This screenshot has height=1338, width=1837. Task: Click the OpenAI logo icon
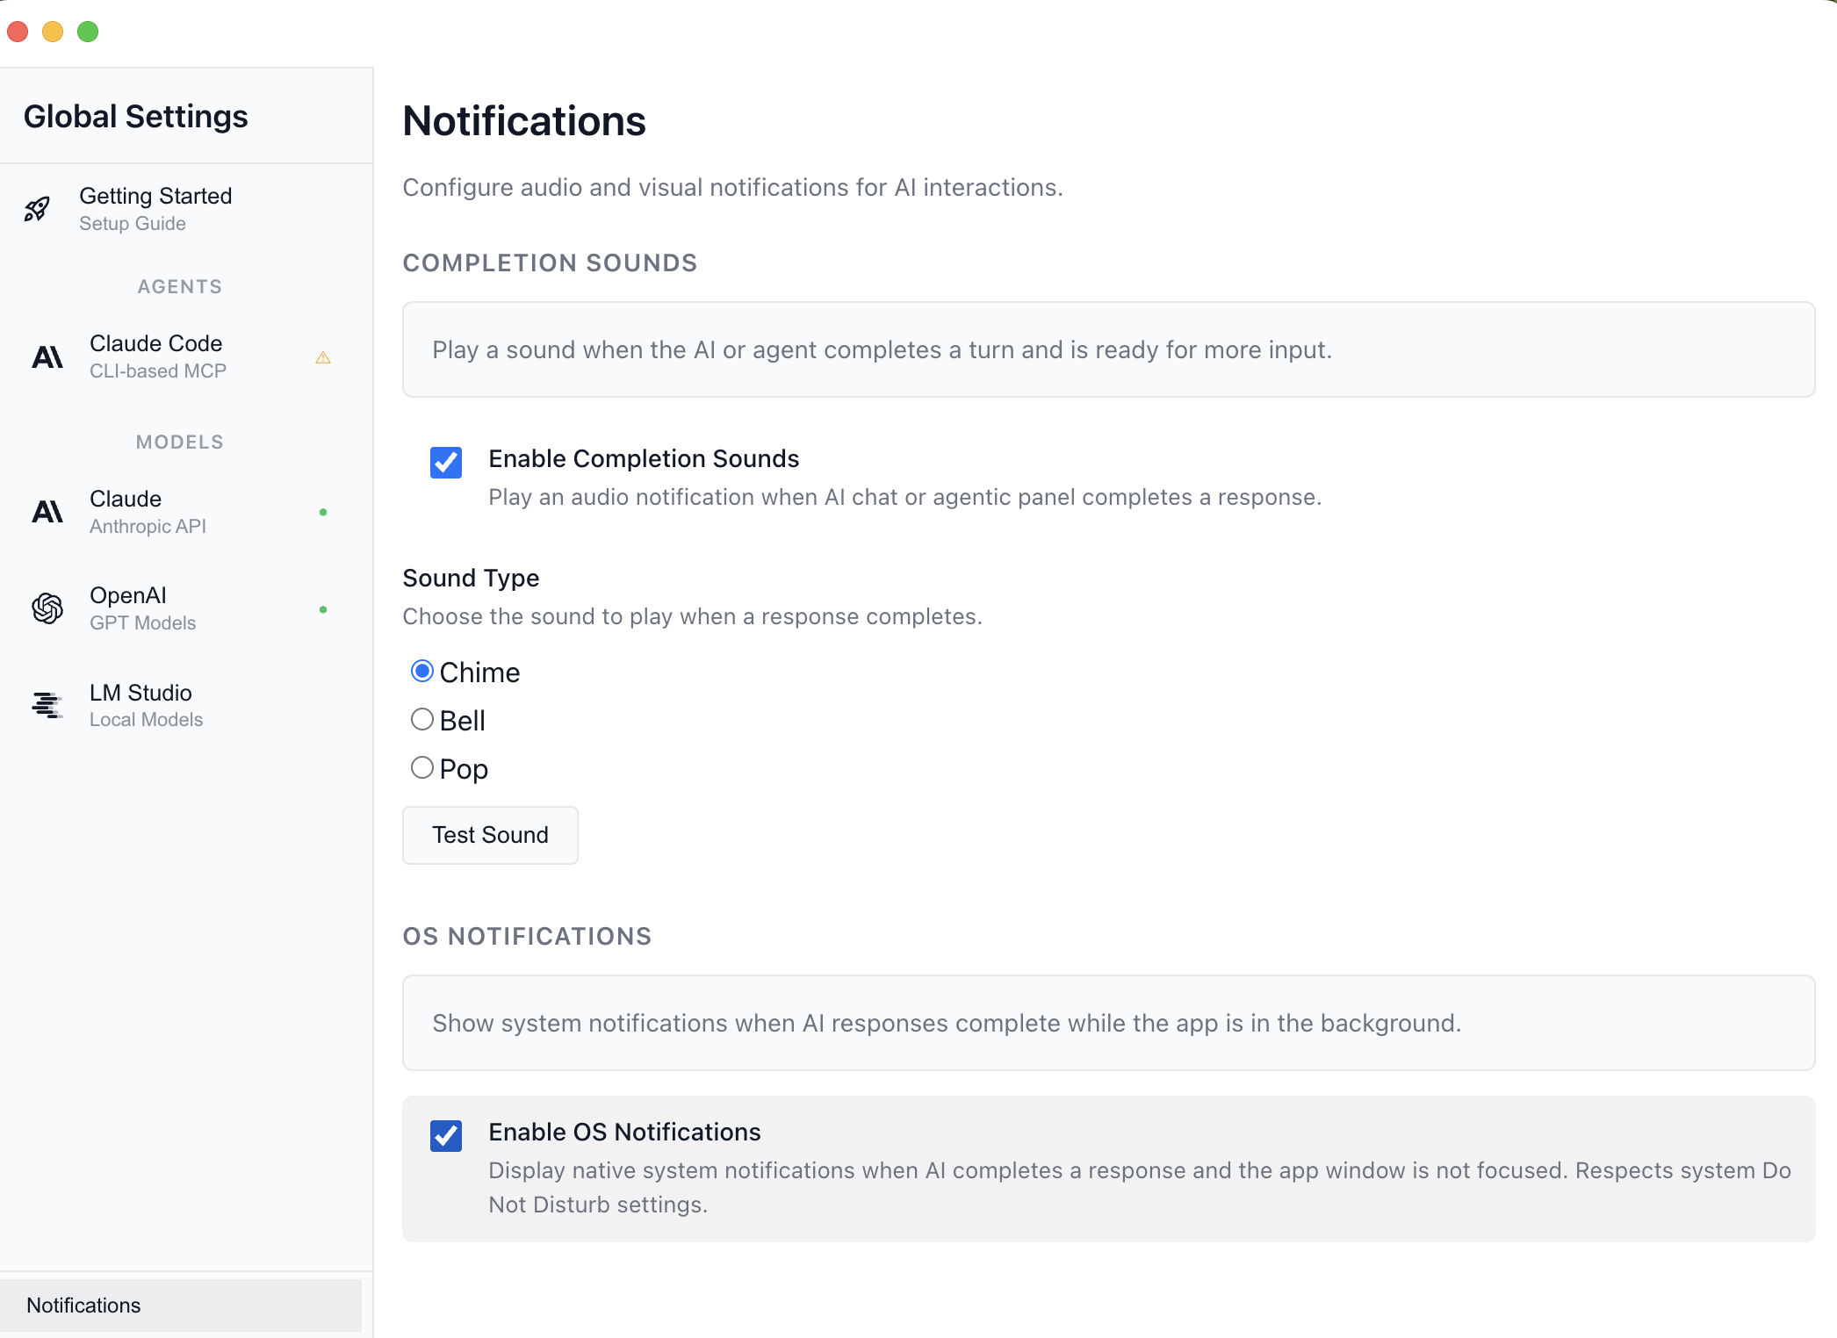point(47,608)
